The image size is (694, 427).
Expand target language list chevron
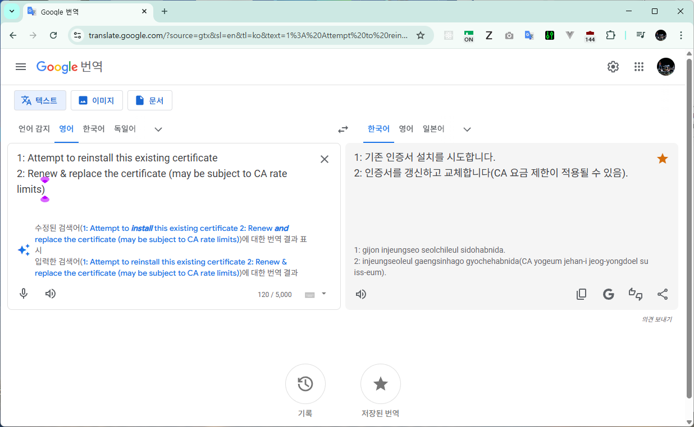click(x=467, y=129)
